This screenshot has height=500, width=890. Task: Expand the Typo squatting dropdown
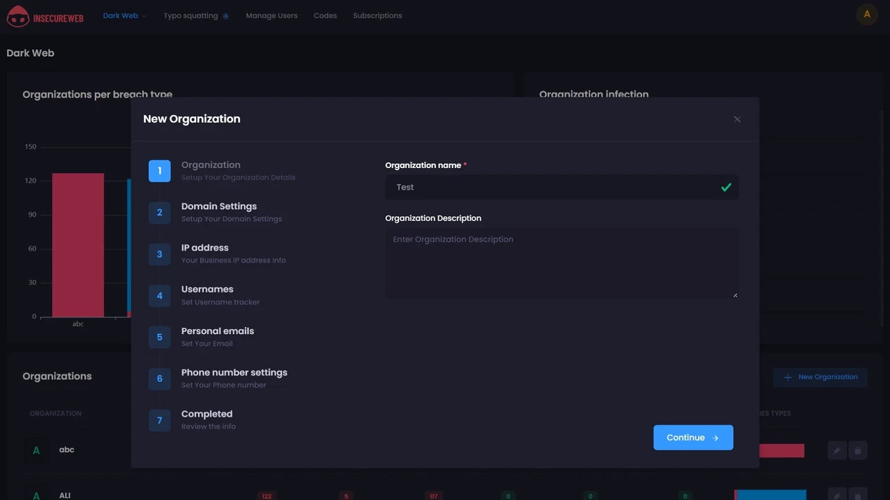[x=195, y=15]
